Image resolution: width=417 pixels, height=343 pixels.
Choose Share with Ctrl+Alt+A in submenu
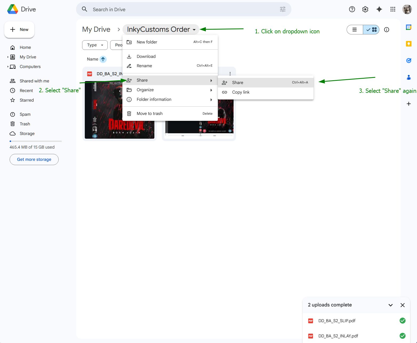[x=266, y=83]
